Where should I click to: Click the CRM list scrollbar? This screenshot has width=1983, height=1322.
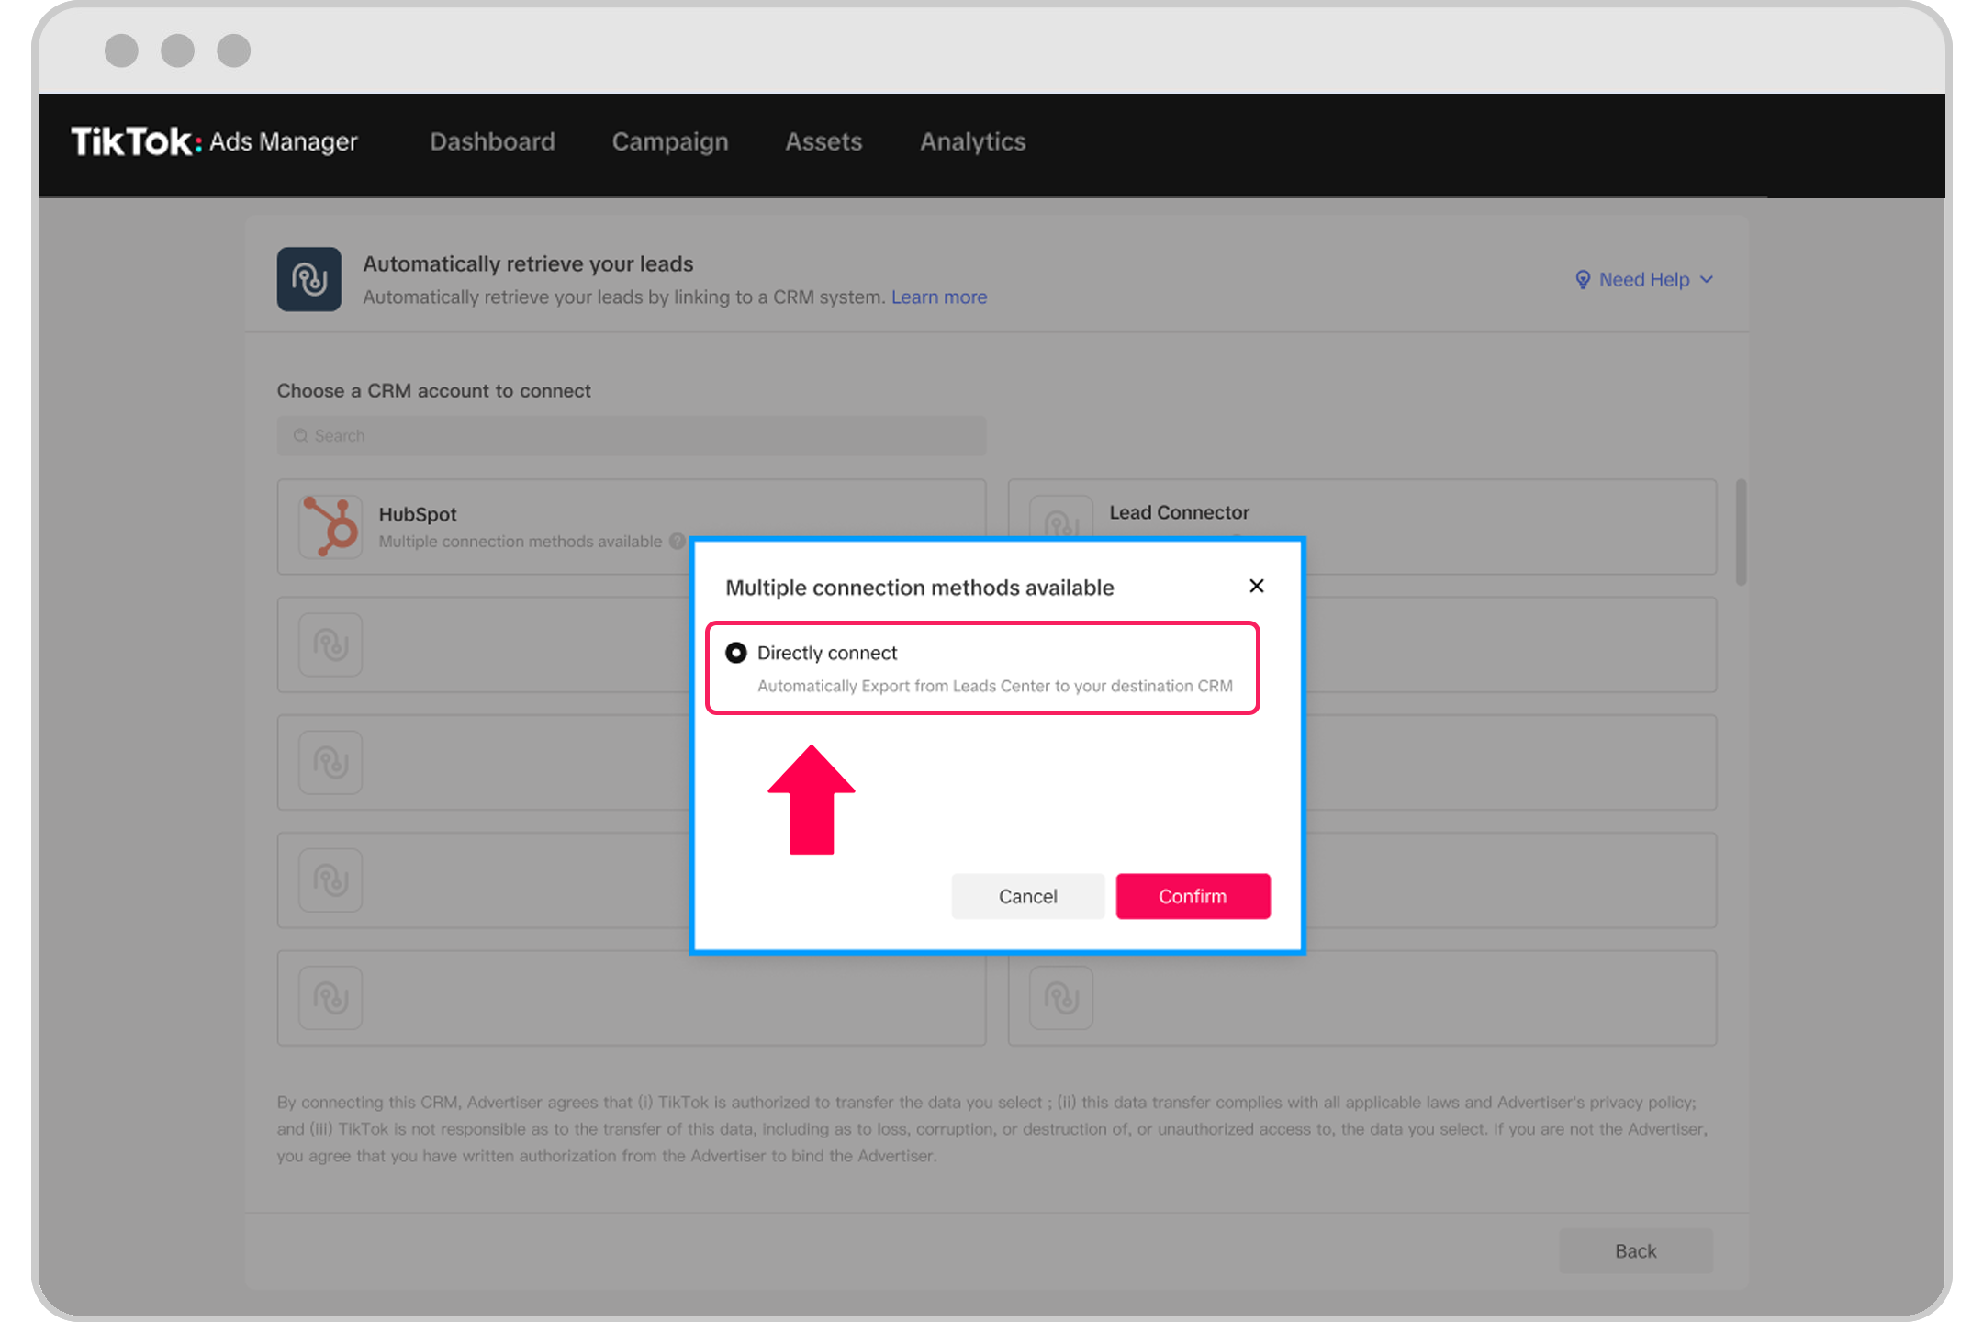point(1741,531)
